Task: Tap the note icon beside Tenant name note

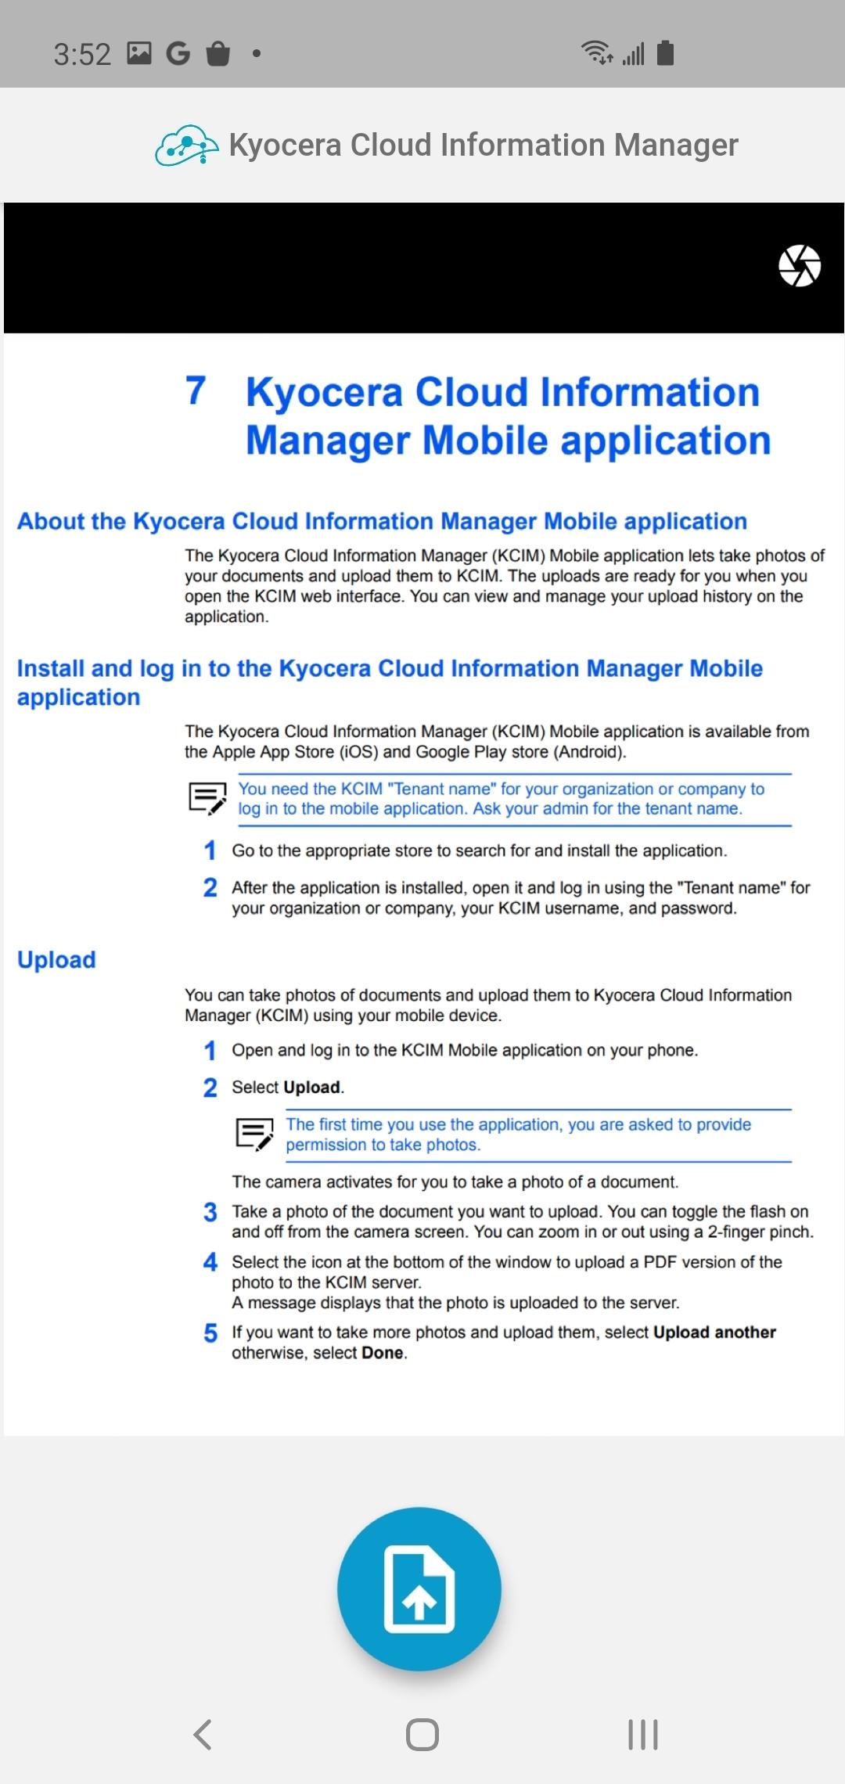Action: tap(208, 798)
